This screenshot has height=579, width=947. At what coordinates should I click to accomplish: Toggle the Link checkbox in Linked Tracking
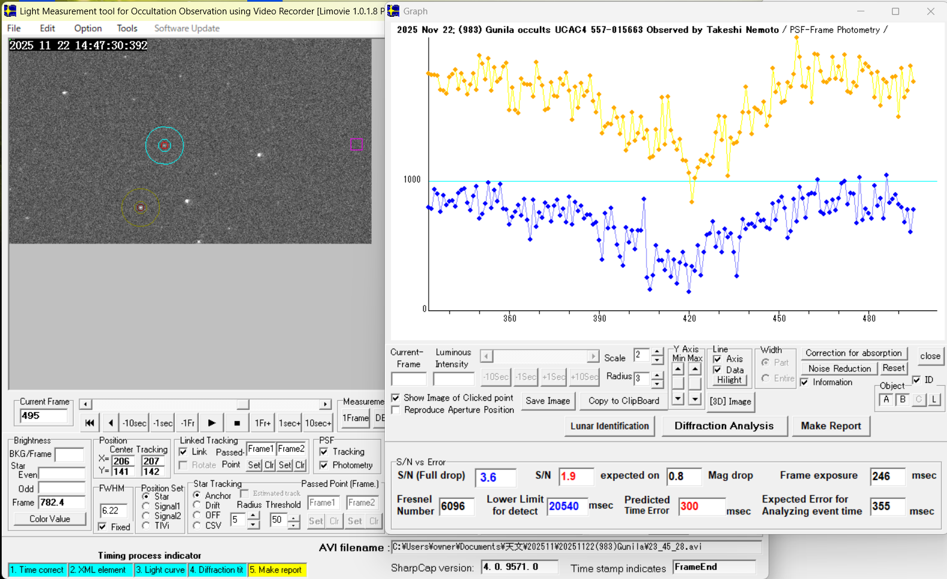[x=184, y=452]
